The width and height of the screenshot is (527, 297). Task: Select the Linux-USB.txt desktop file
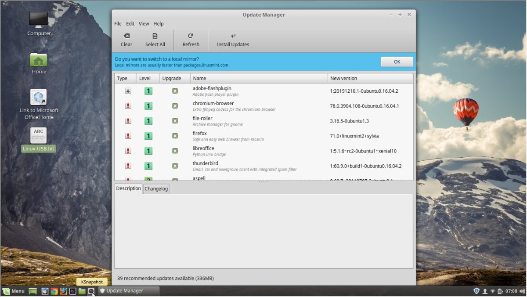click(39, 140)
